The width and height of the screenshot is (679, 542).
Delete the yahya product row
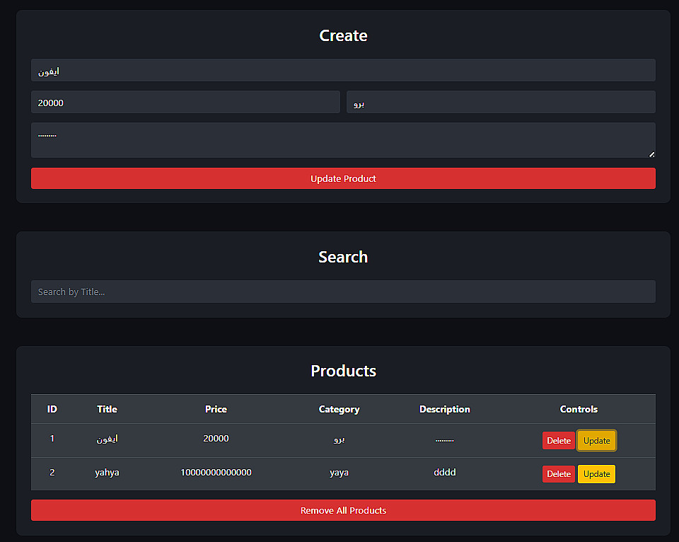pos(559,474)
